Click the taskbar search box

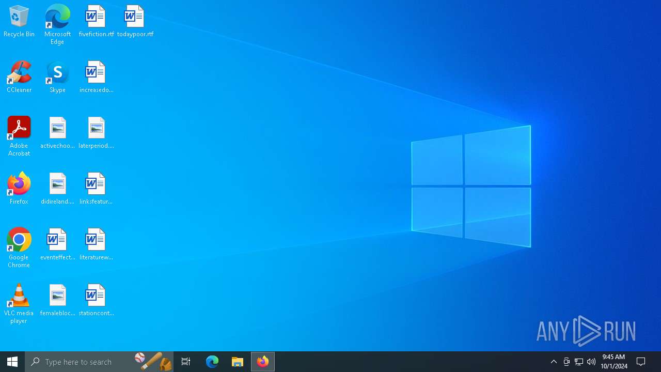(x=99, y=362)
